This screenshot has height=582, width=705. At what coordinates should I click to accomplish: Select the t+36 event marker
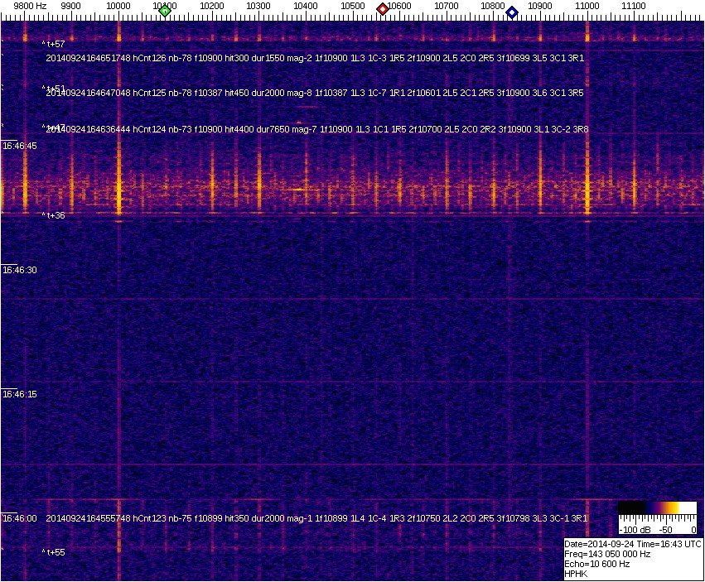[x=55, y=215]
